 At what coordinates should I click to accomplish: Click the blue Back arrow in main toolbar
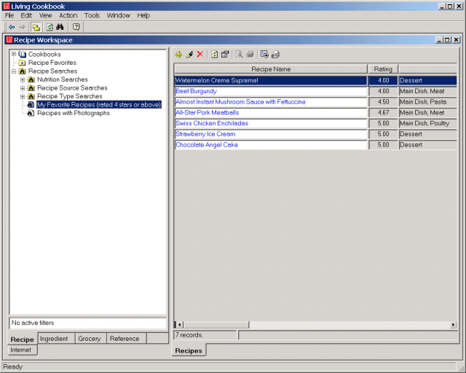[12, 28]
